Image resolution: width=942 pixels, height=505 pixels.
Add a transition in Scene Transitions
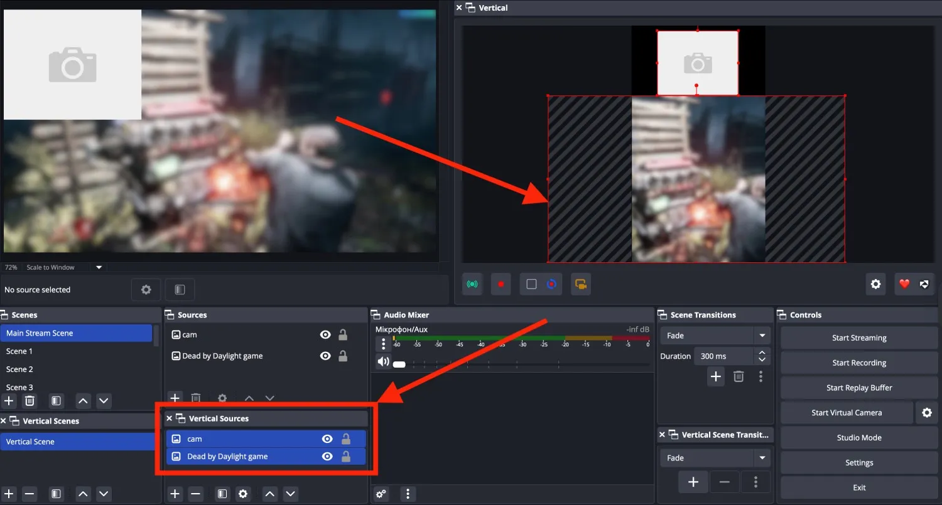(715, 376)
